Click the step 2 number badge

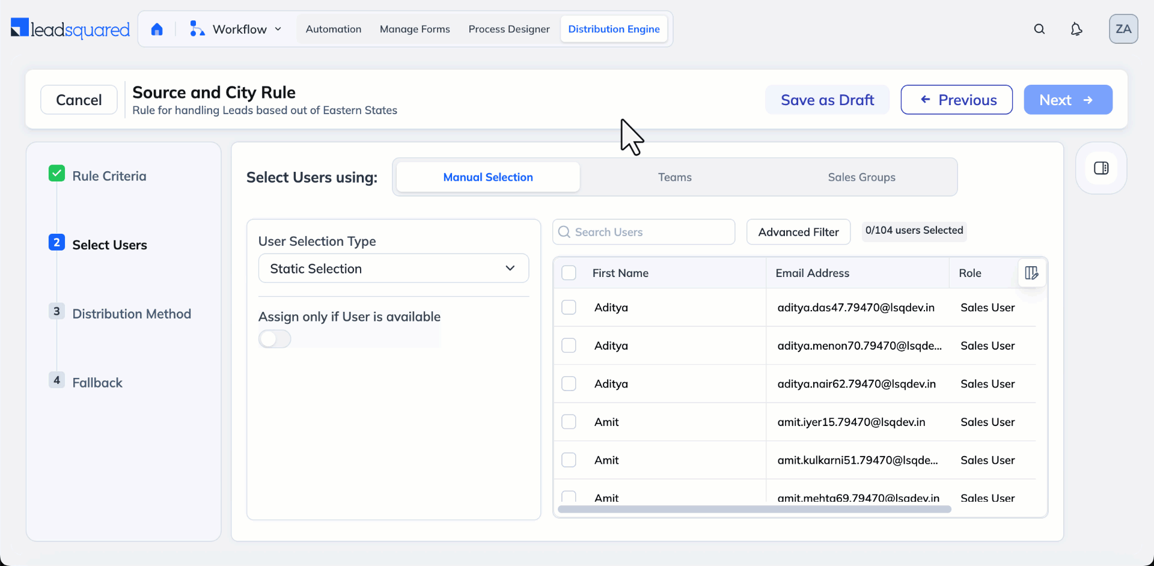click(x=56, y=242)
